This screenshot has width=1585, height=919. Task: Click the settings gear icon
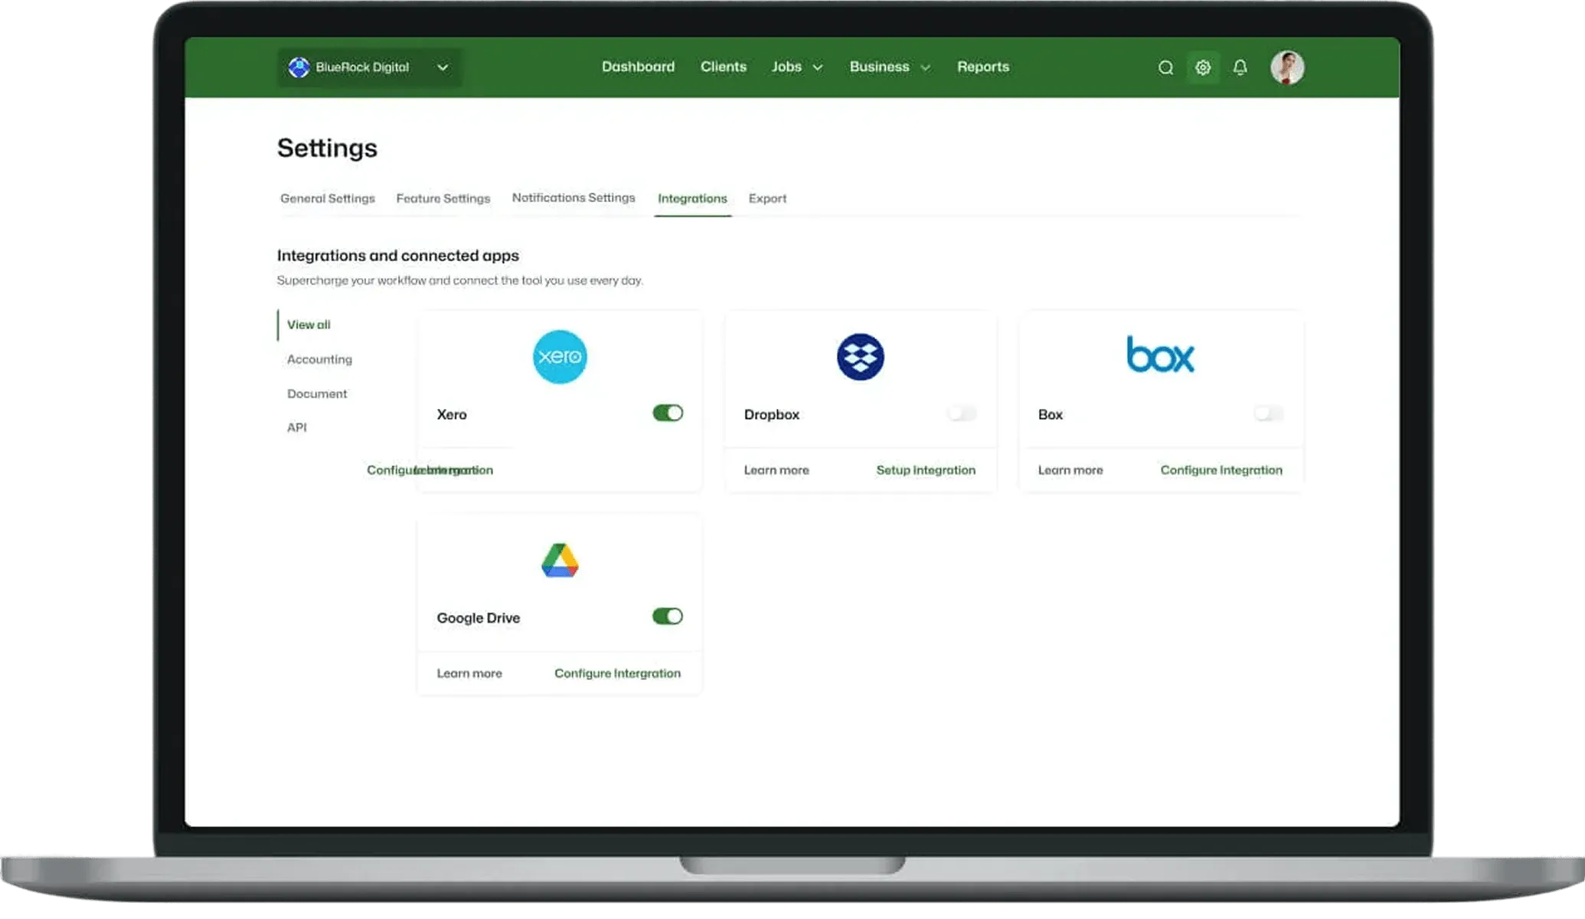(x=1203, y=67)
